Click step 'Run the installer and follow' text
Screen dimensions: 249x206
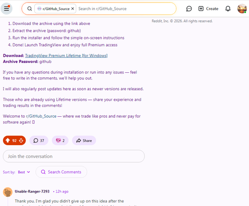tap(68, 38)
